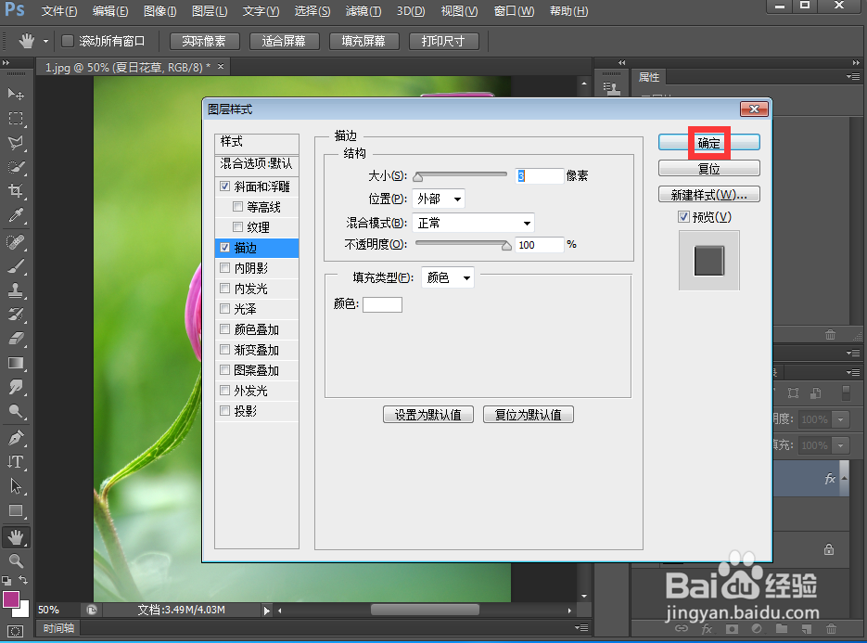Screen dimensions: 867x643
Task: Uncheck the 斜面和浮雕 style option
Action: (x=224, y=186)
